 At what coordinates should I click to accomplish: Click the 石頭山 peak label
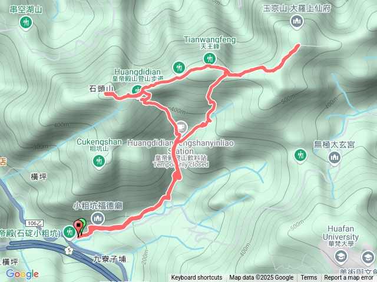(x=101, y=89)
